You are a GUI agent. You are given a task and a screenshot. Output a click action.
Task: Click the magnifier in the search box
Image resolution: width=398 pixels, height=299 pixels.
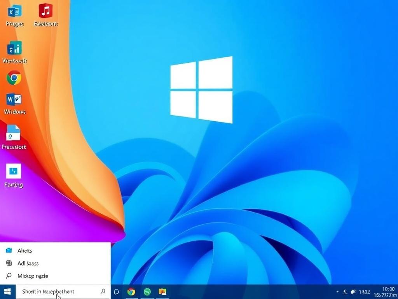pos(103,291)
